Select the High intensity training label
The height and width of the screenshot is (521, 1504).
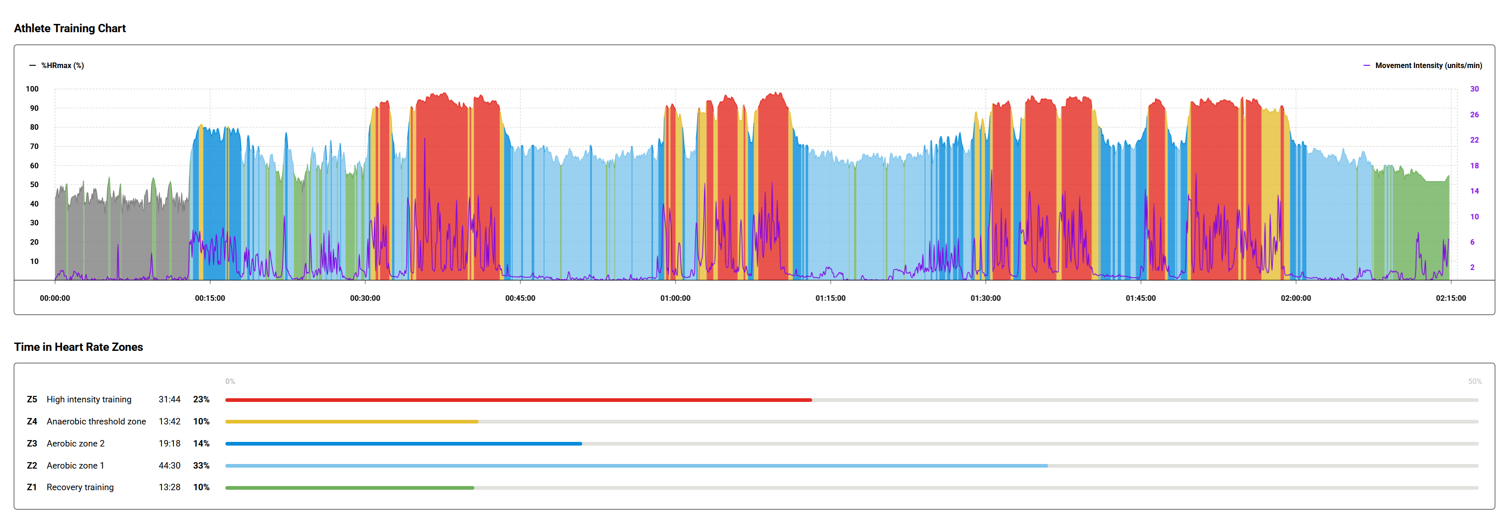tap(89, 400)
